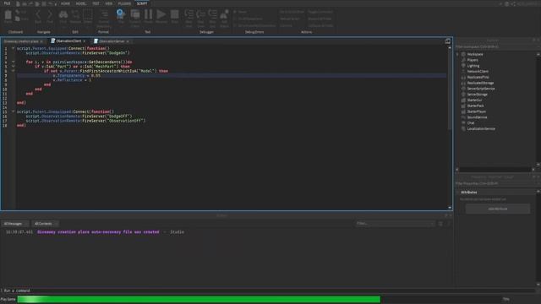
Task: Collapse code fold at line 1
Action: click(x=14, y=48)
